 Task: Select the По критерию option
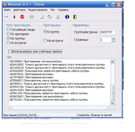8,34
